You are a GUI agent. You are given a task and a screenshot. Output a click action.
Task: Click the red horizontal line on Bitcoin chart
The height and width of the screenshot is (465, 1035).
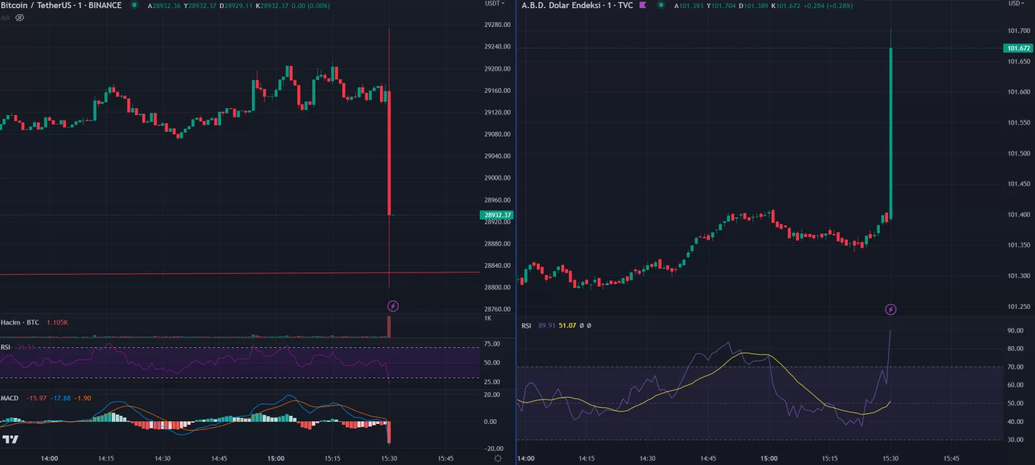(x=202, y=273)
